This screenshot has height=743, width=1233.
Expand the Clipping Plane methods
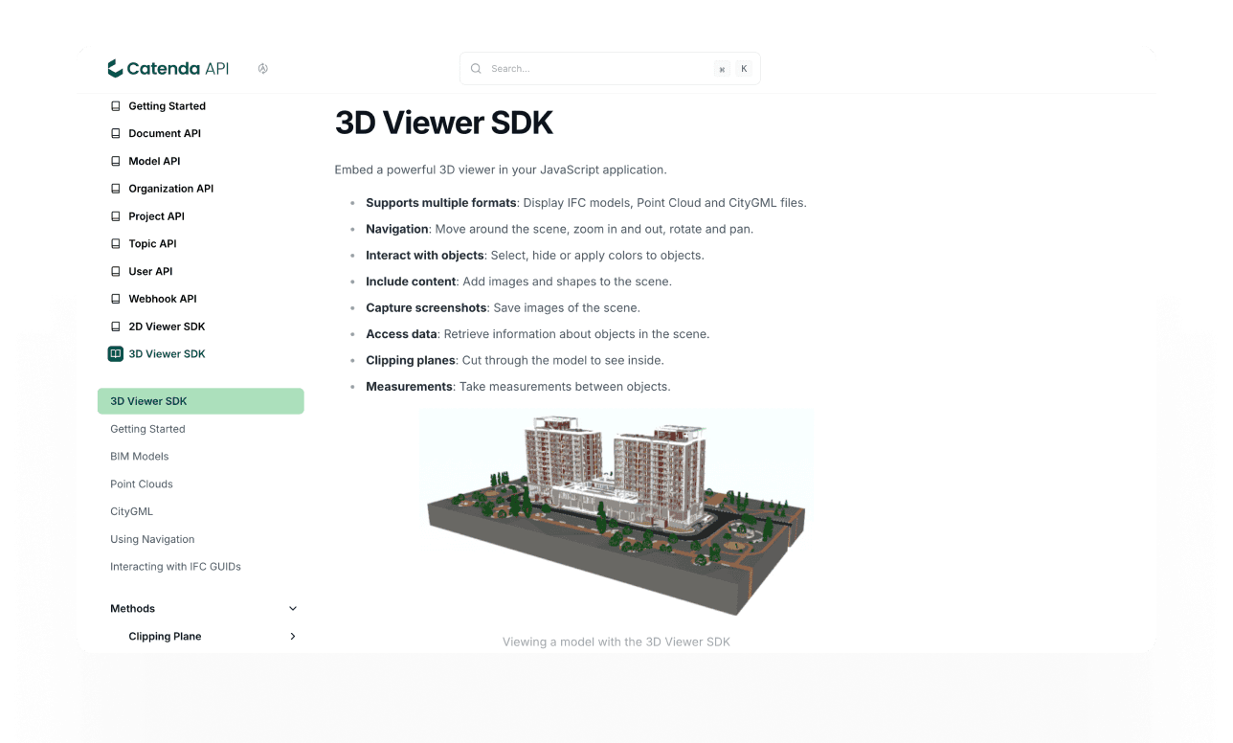click(293, 636)
